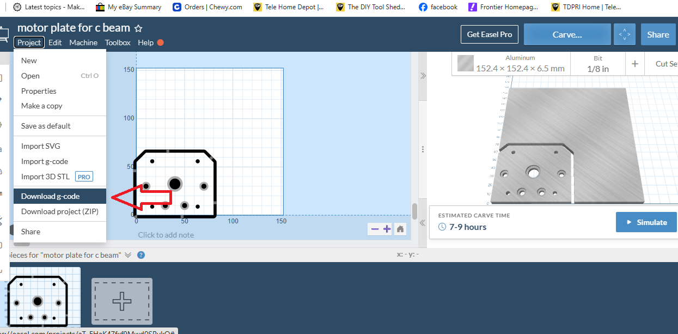Click the Simulate button

[x=646, y=222]
